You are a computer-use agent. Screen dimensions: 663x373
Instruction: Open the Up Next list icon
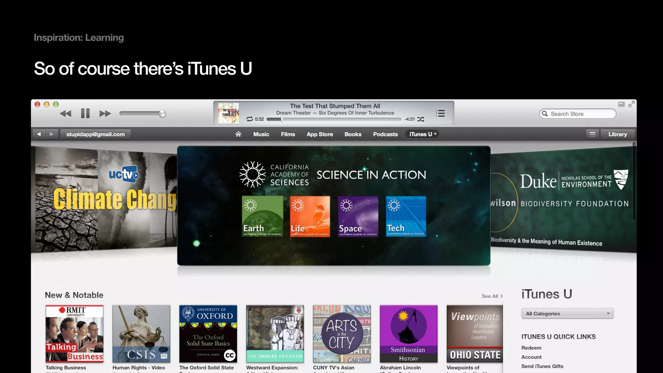[440, 113]
